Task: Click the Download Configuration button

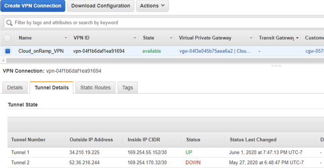Action: (x=101, y=6)
